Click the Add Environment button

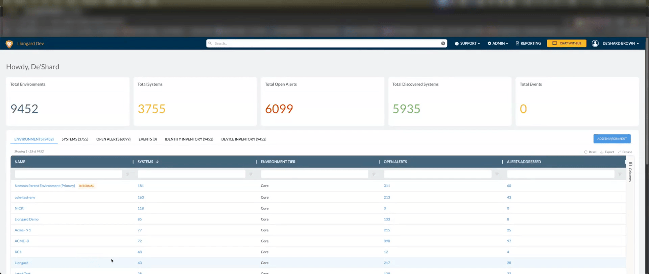pos(612,139)
